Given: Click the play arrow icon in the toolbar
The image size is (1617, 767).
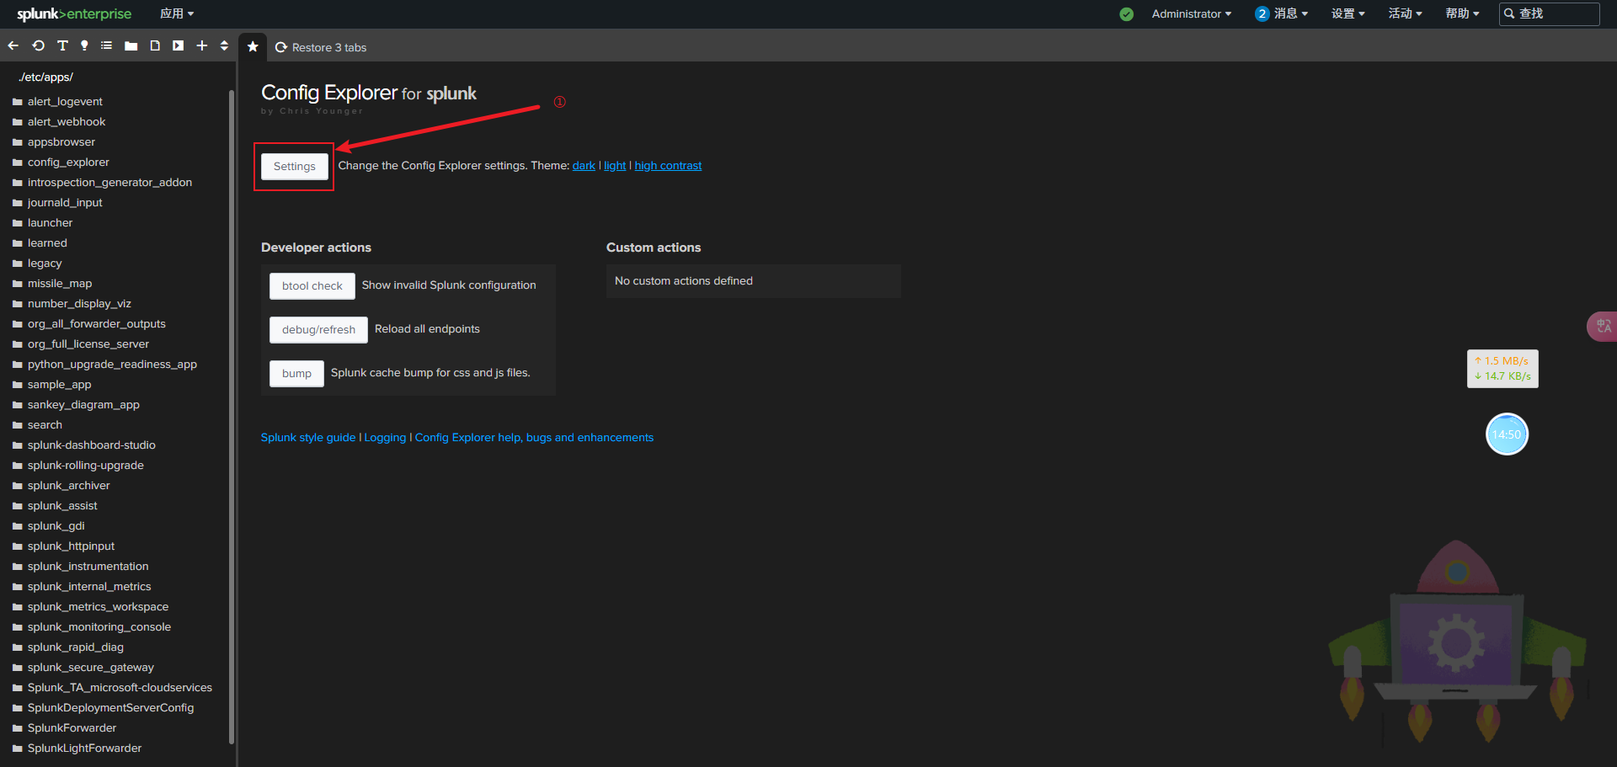Looking at the screenshot, I should [x=178, y=46].
